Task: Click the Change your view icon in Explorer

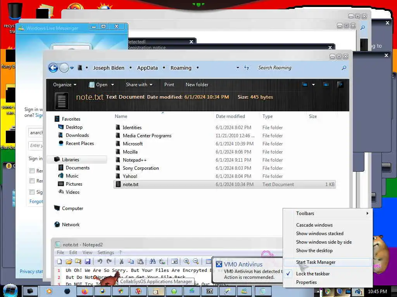Action: 305,85
